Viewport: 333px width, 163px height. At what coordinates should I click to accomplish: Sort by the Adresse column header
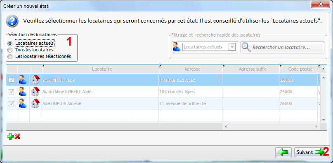tap(191, 69)
